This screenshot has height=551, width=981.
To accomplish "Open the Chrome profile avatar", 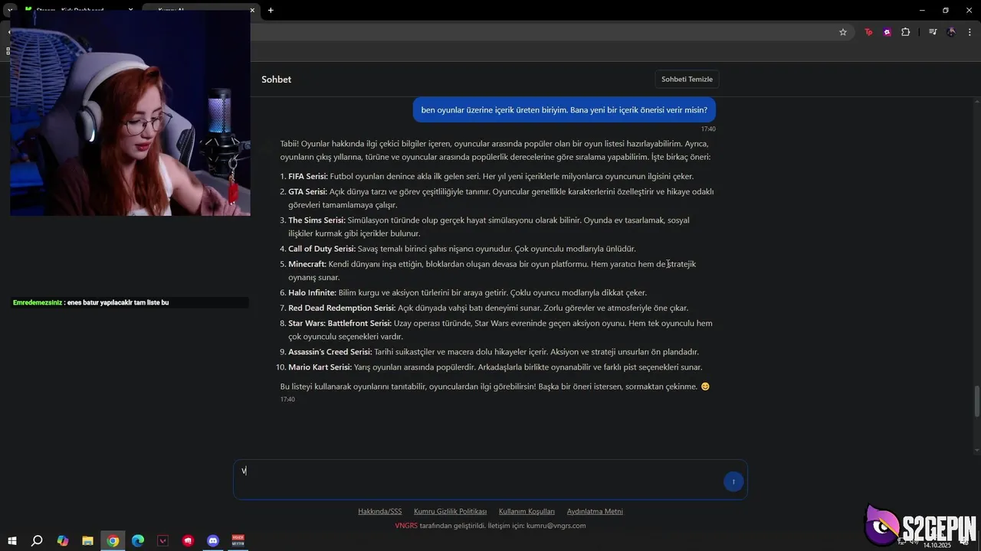I will coord(951,32).
